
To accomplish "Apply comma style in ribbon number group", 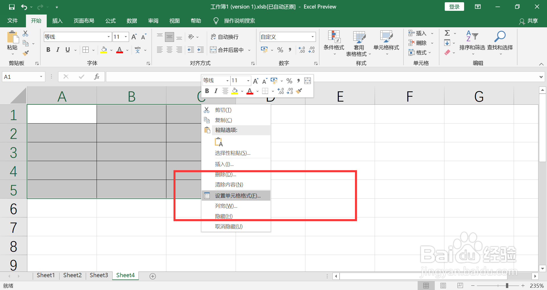I will (290, 50).
